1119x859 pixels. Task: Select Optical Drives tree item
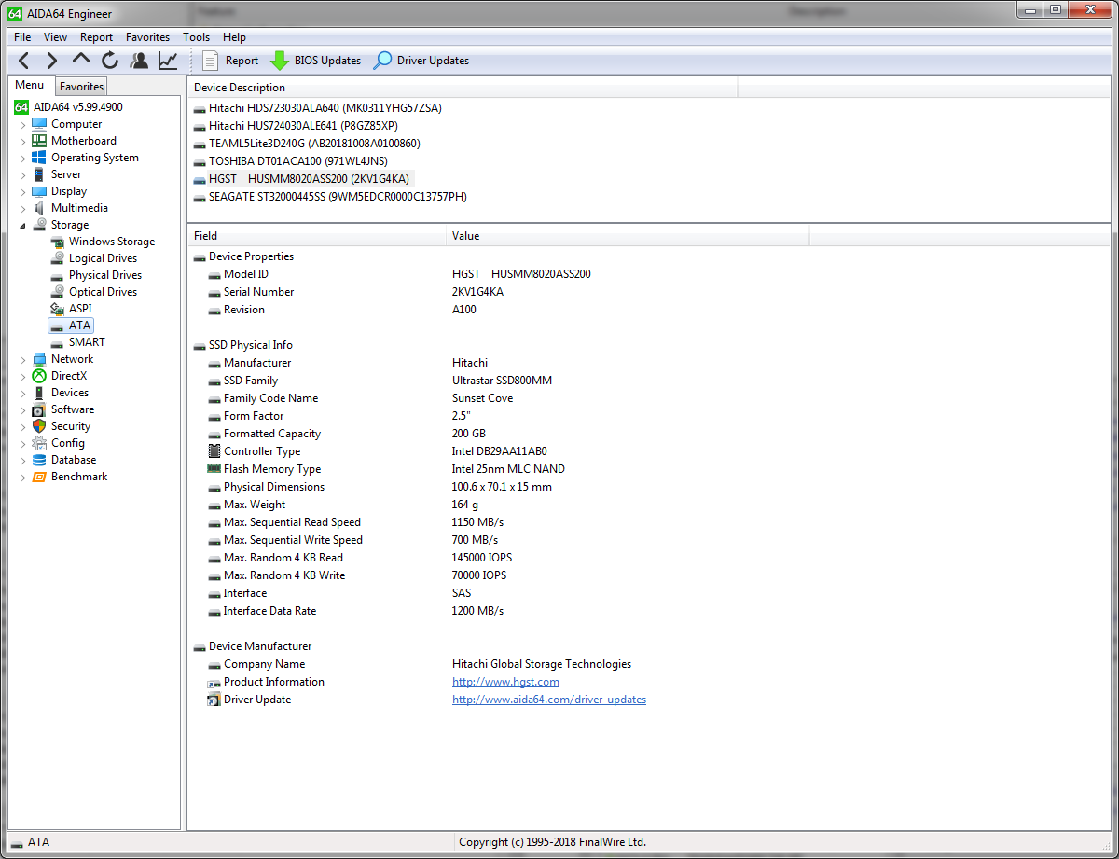pyautogui.click(x=103, y=292)
